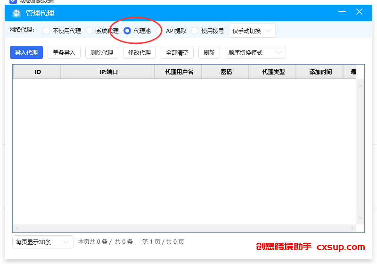Close the 管理代理 dialog
Screen dimensions: 377x264
(x=359, y=11)
